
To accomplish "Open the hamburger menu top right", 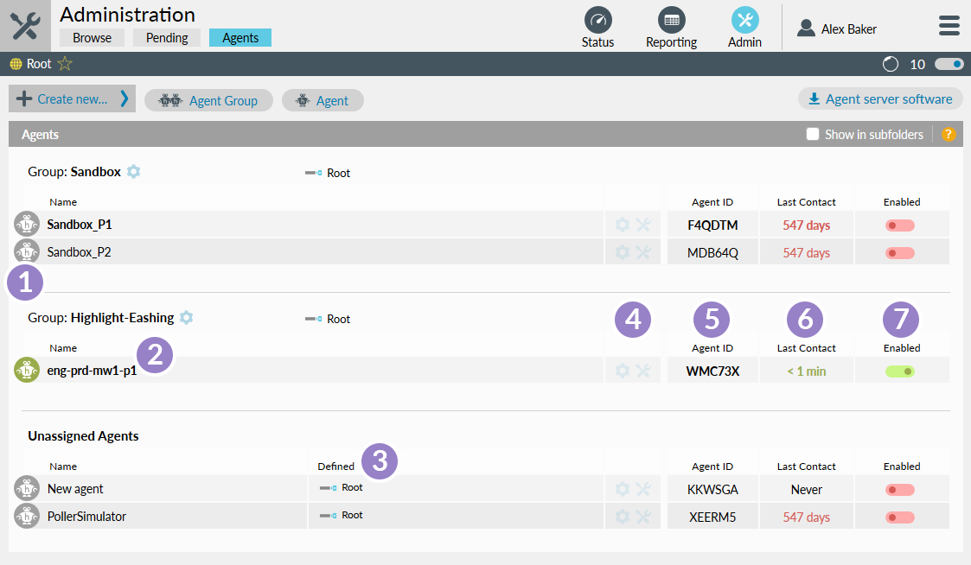I will 949,25.
